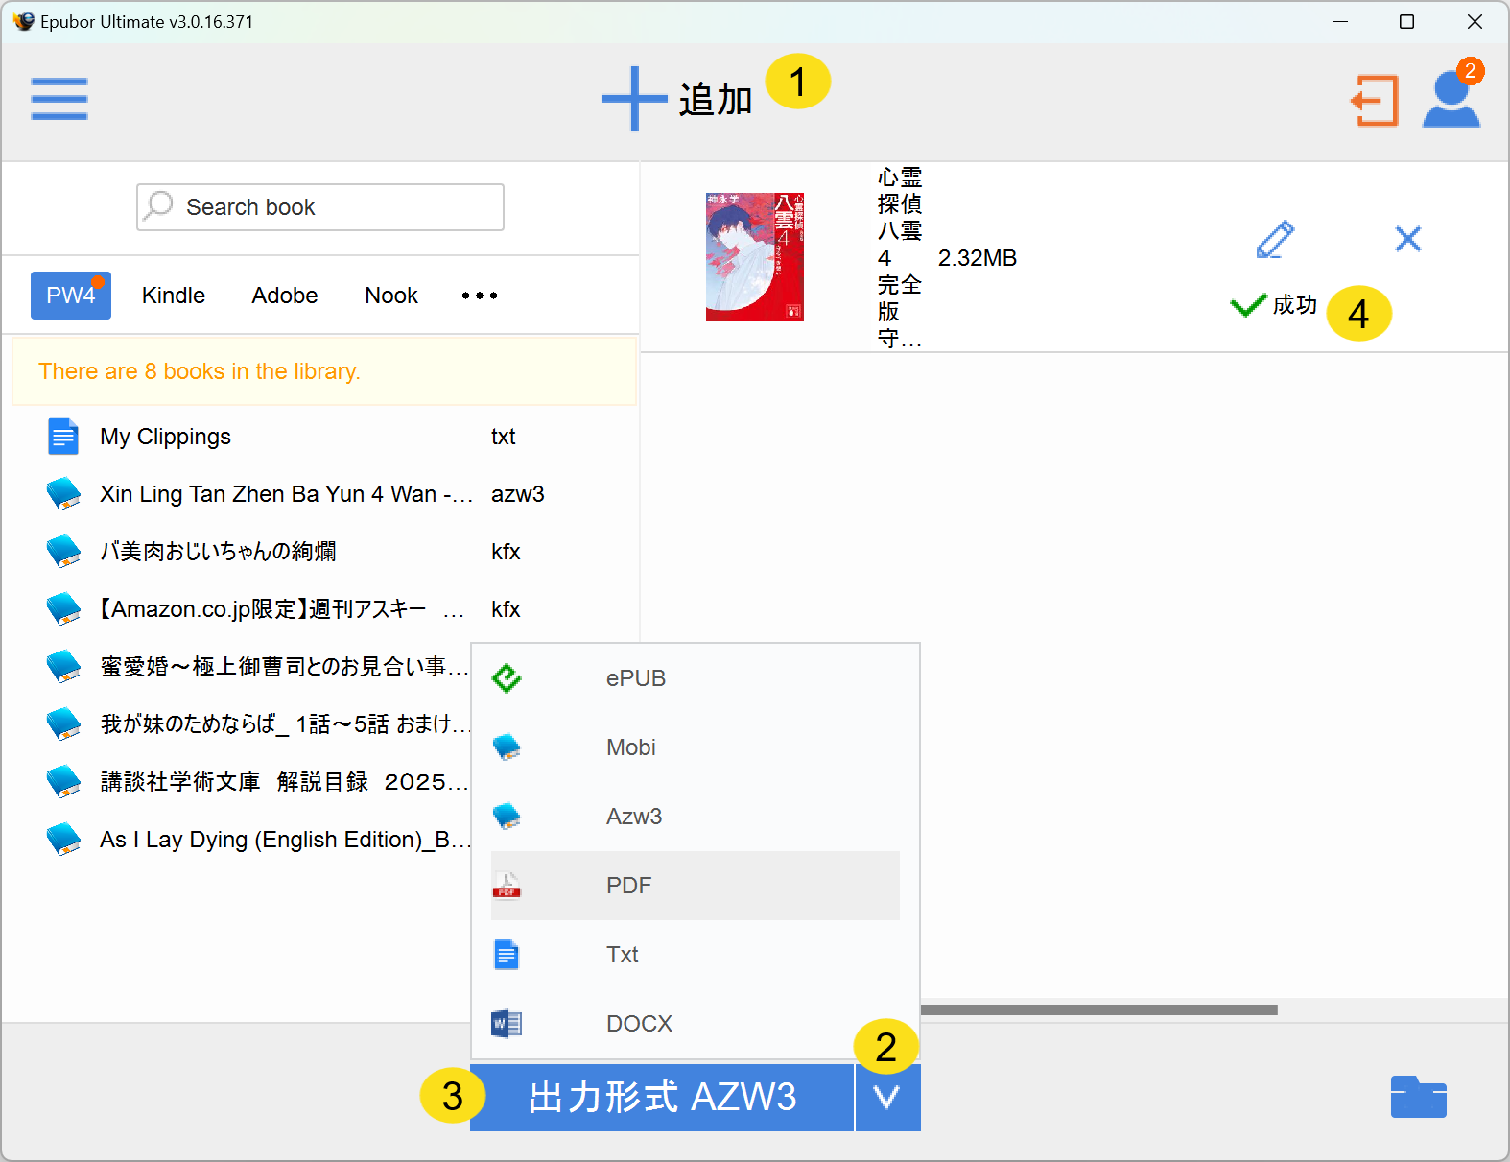
Task: Click the 追加 add label
Action: [716, 100]
